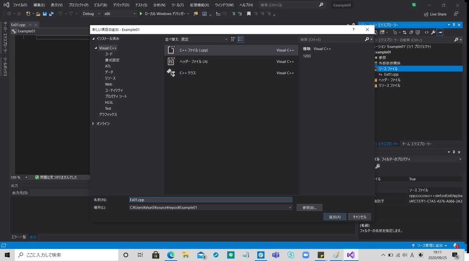Click Solution Explorer pending changes filter icon
This screenshot has width=469, height=261.
pyautogui.click(x=396, y=32)
